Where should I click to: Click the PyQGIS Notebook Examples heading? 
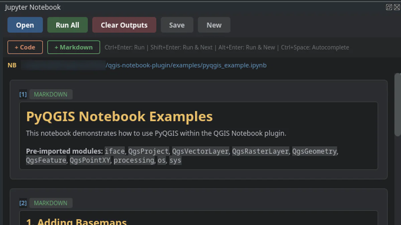pyautogui.click(x=119, y=116)
